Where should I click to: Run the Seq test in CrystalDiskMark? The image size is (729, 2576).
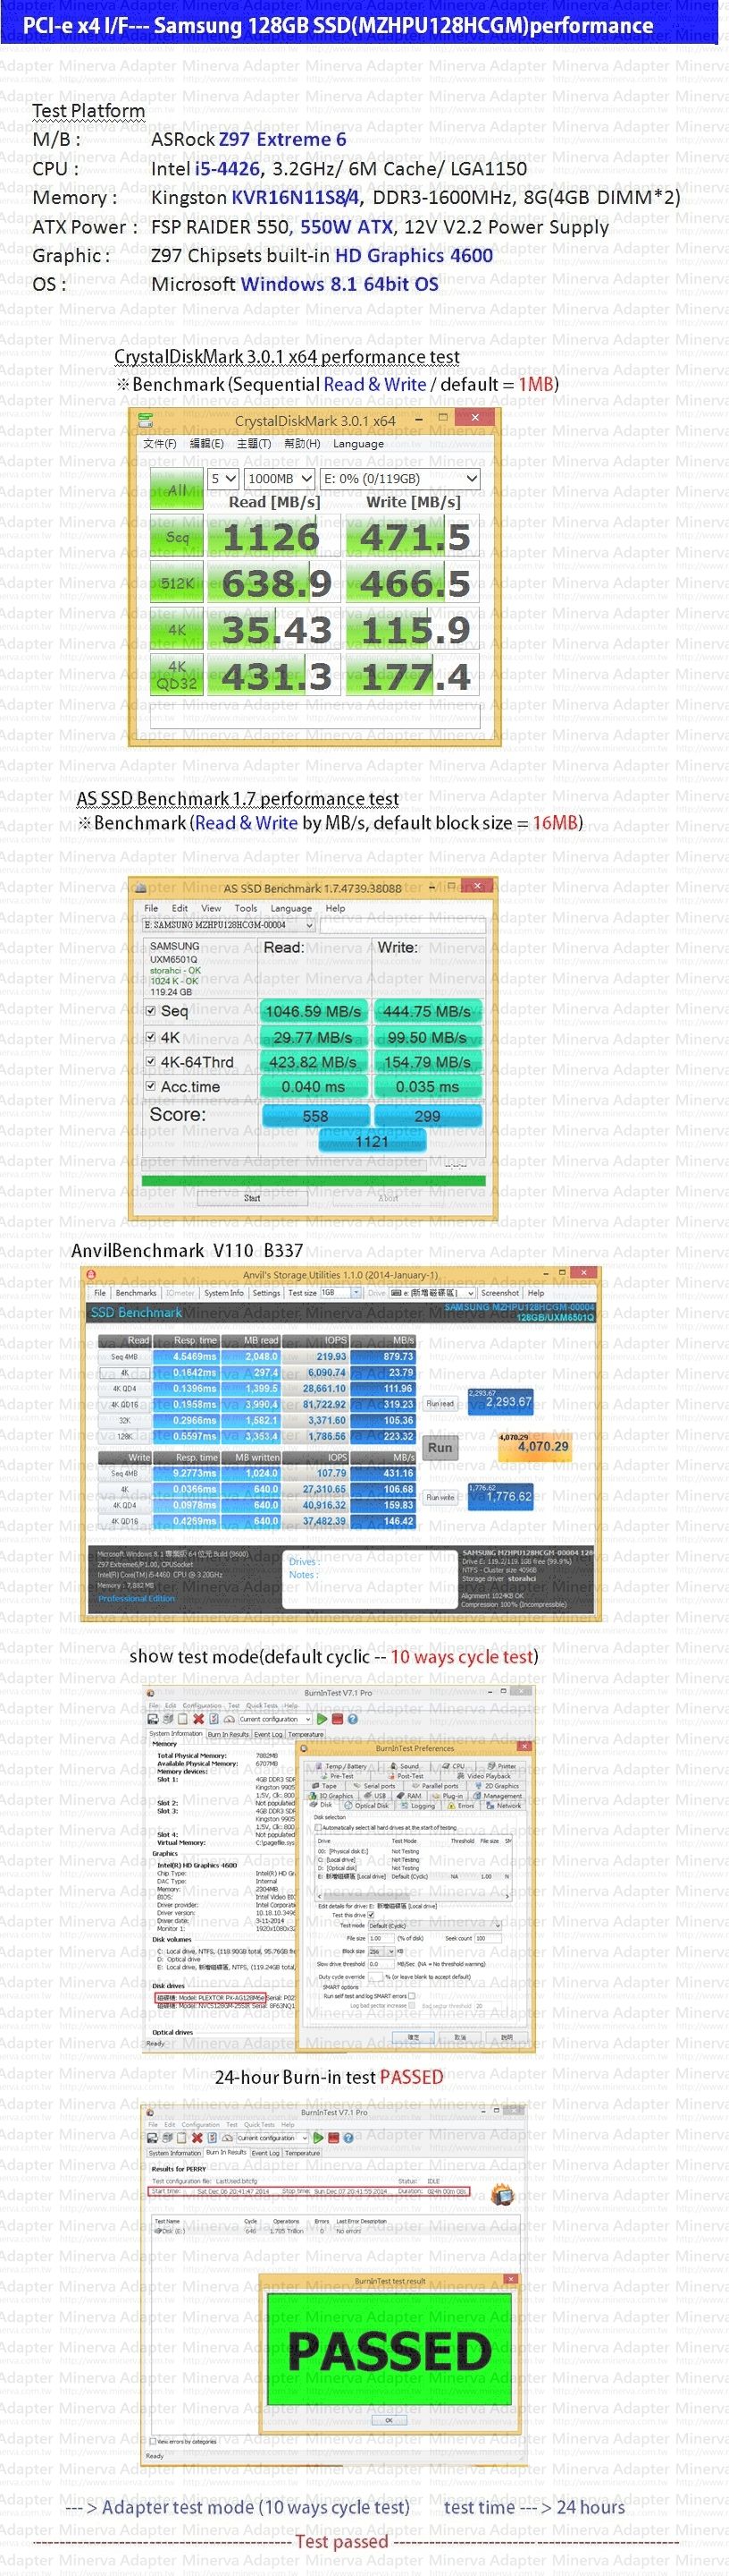[x=177, y=537]
